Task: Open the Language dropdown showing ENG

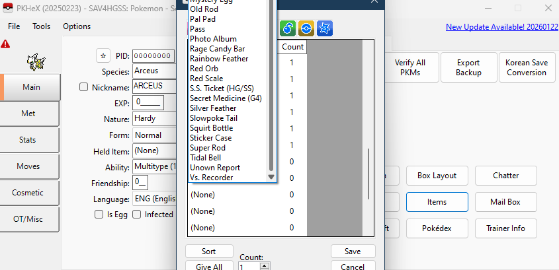Action: coord(155,199)
